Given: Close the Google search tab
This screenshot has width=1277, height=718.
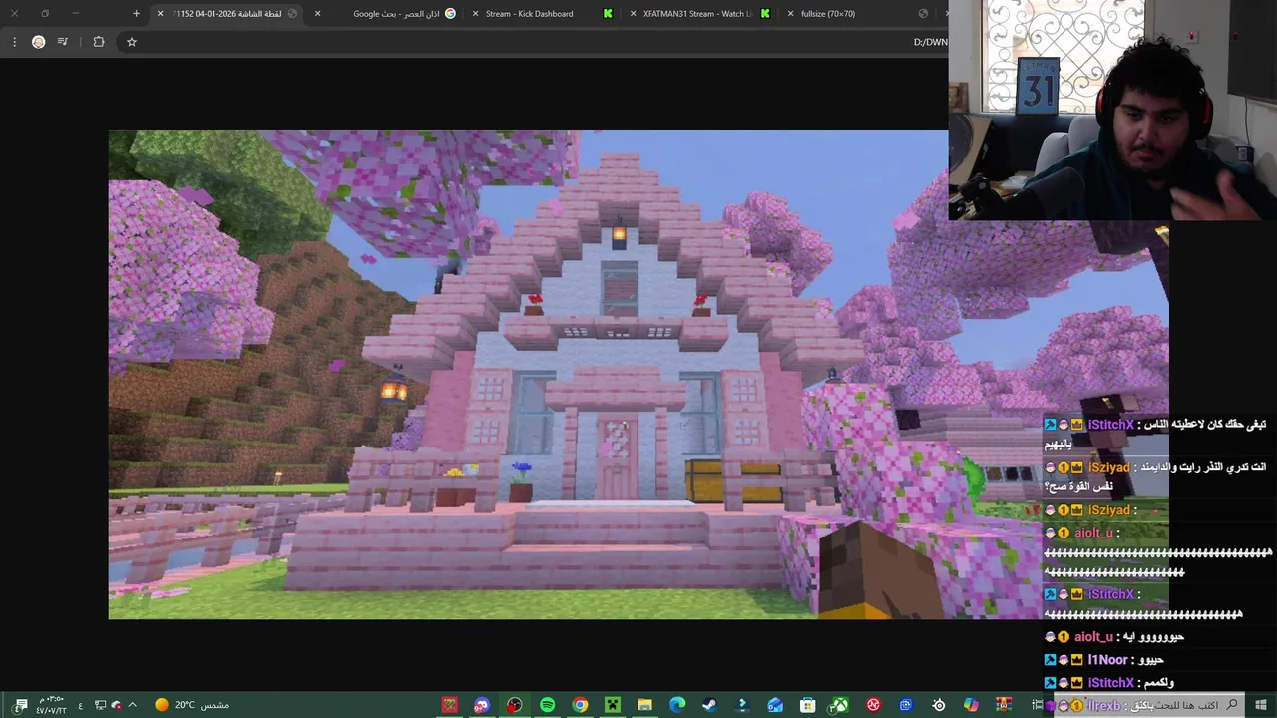Looking at the screenshot, I should [317, 14].
